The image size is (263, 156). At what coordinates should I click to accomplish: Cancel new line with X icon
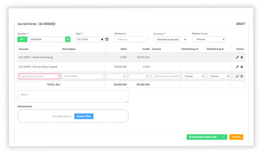[x=242, y=76]
